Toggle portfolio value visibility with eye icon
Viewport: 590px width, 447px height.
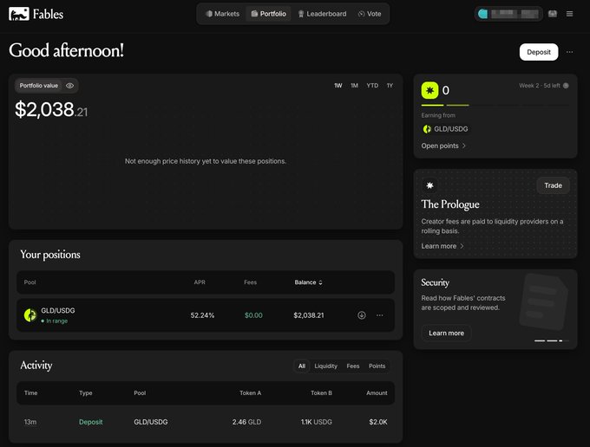click(70, 86)
